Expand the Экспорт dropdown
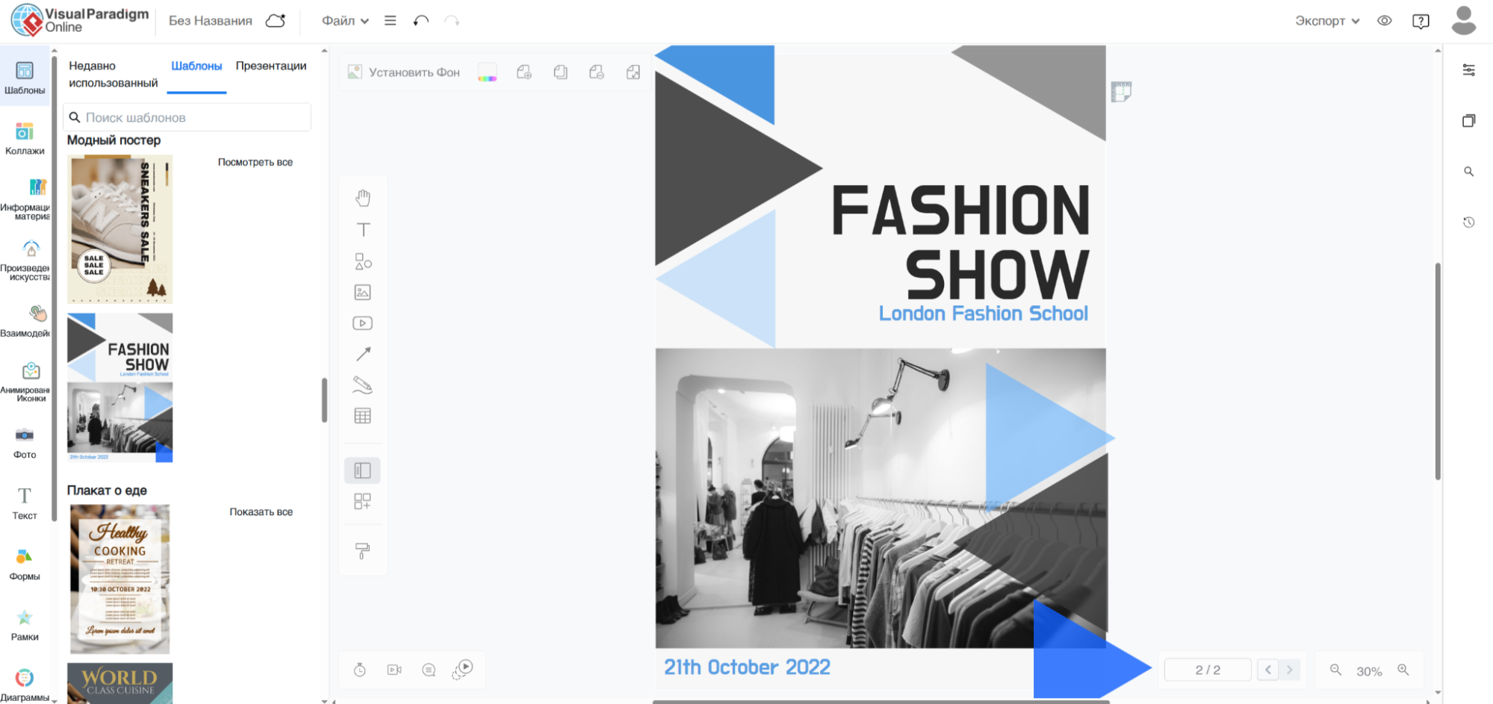 (1326, 21)
